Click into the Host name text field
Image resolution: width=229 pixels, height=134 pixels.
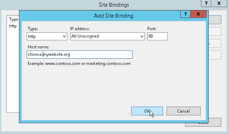pyautogui.click(x=80, y=54)
